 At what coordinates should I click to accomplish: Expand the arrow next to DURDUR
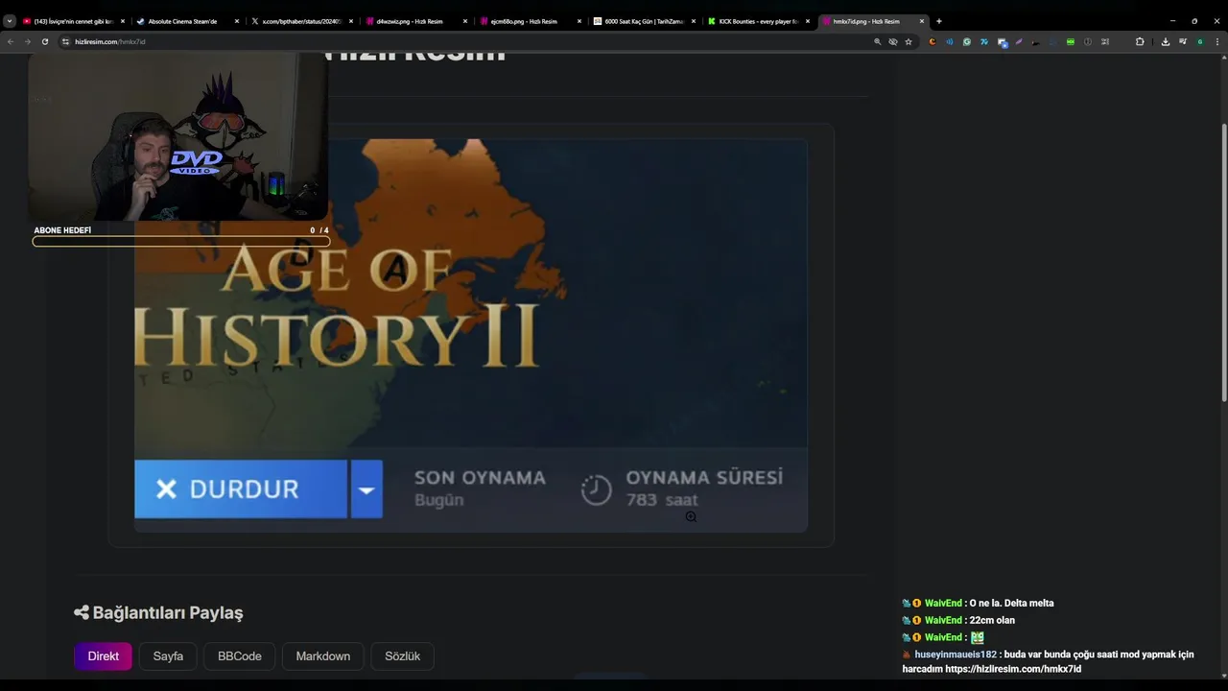366,489
